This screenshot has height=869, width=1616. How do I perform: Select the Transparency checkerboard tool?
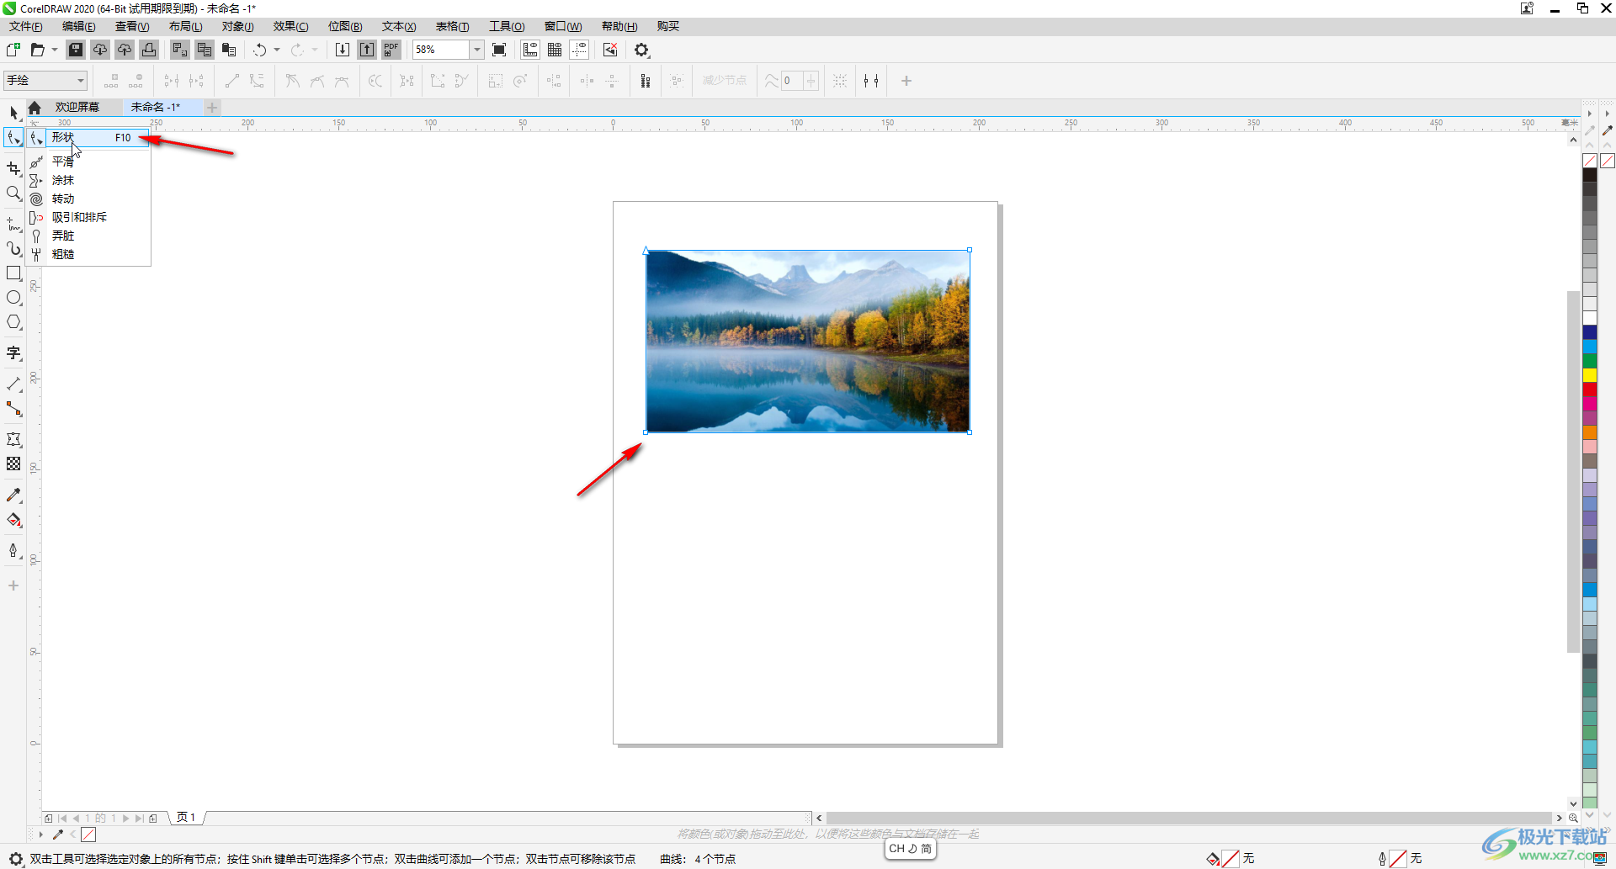(13, 464)
